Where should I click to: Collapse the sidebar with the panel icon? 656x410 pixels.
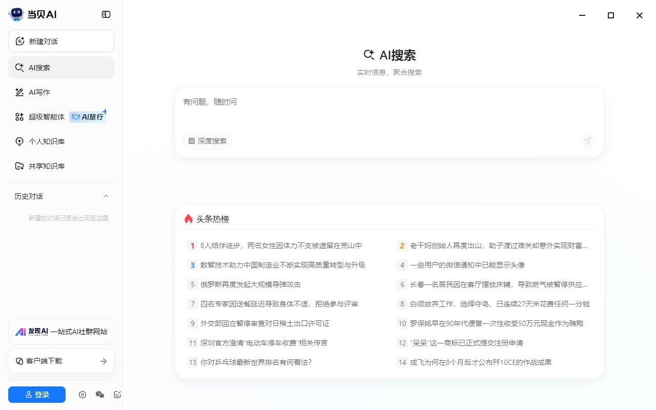pyautogui.click(x=106, y=14)
